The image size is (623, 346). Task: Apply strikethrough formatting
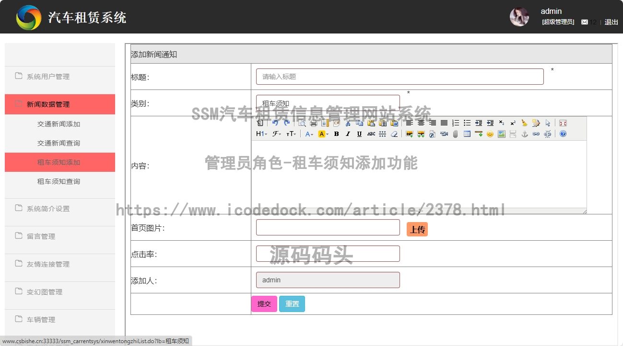[x=371, y=134]
